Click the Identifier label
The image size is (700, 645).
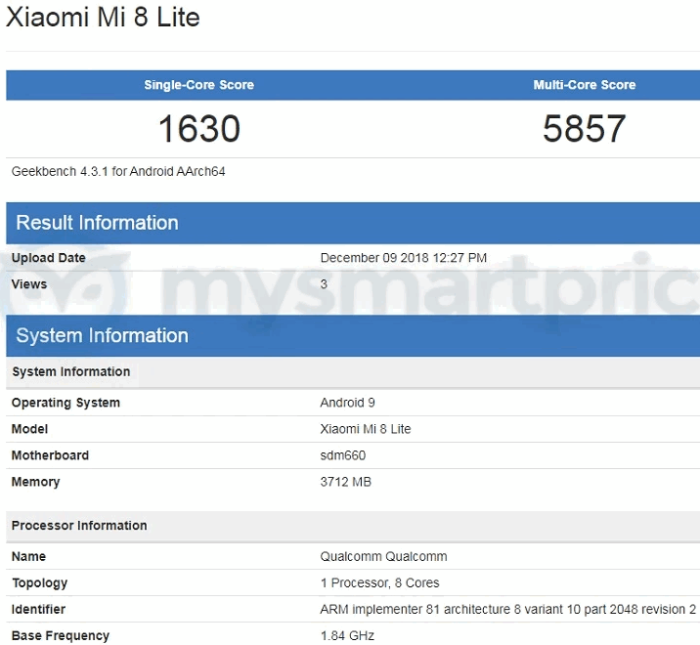pos(38,609)
